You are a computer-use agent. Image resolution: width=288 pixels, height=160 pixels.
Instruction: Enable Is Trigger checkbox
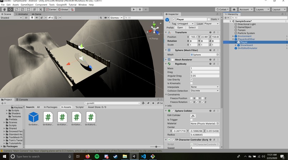(192, 120)
